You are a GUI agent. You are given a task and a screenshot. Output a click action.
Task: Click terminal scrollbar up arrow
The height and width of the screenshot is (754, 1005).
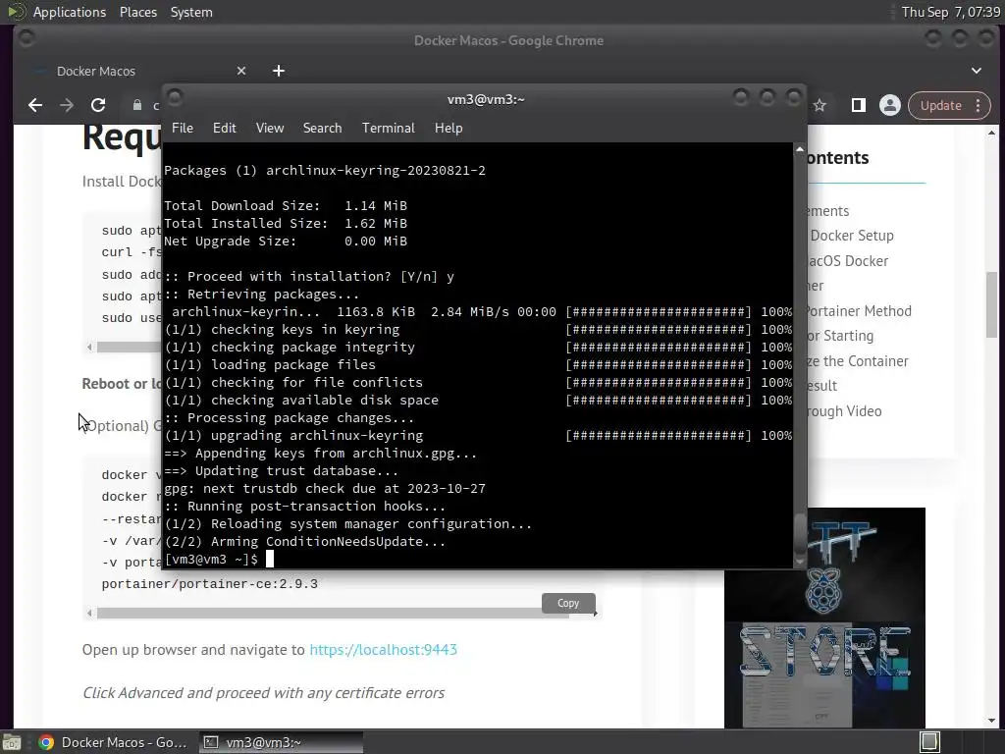point(799,149)
